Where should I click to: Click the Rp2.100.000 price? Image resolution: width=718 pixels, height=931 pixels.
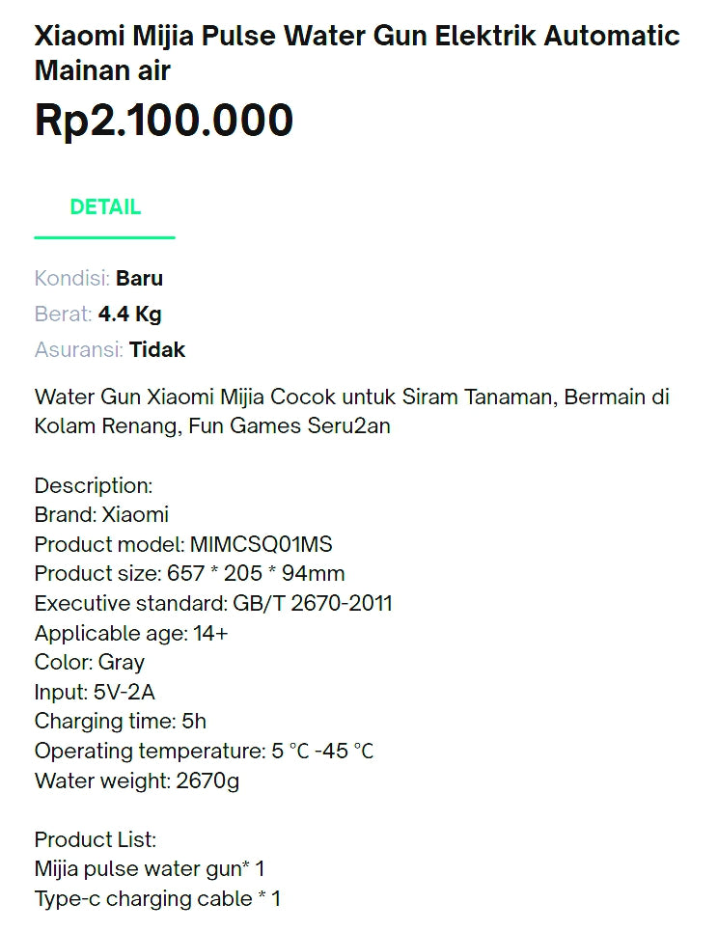(x=164, y=122)
